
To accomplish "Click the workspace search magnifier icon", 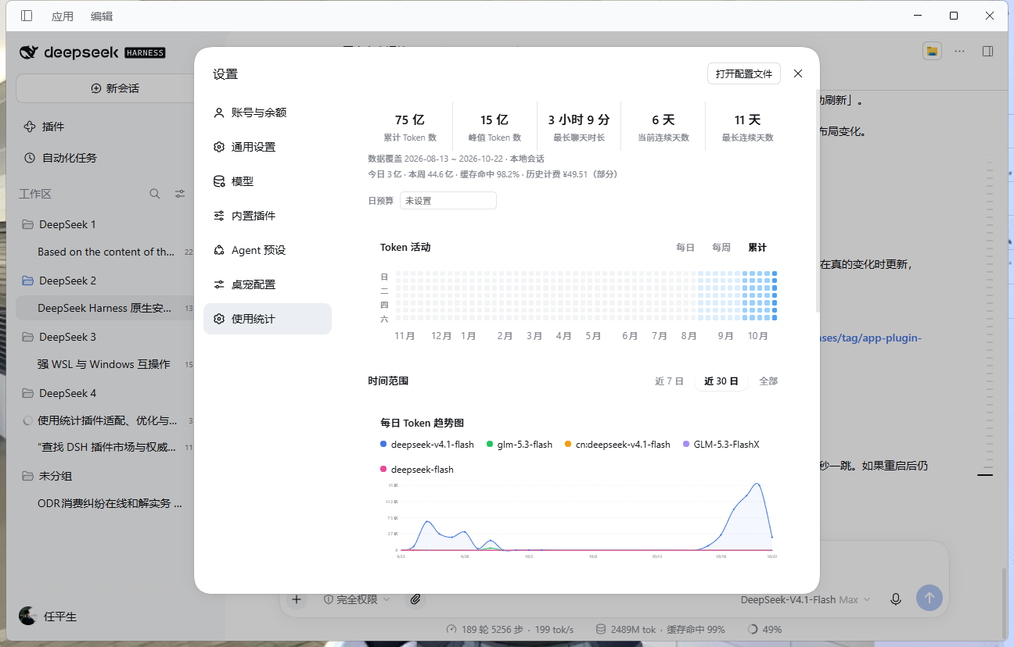I will [x=155, y=194].
